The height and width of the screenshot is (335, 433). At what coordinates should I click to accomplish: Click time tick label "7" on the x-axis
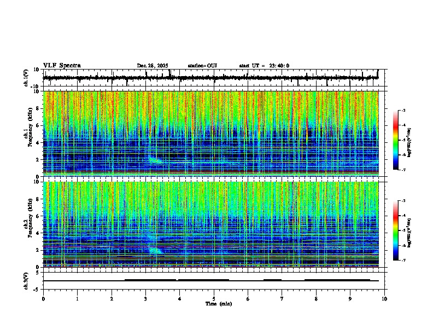click(282, 299)
